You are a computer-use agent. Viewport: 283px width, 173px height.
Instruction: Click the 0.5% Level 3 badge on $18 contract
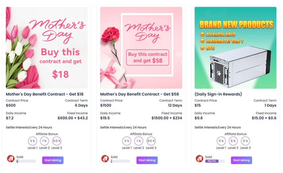(x=57, y=141)
